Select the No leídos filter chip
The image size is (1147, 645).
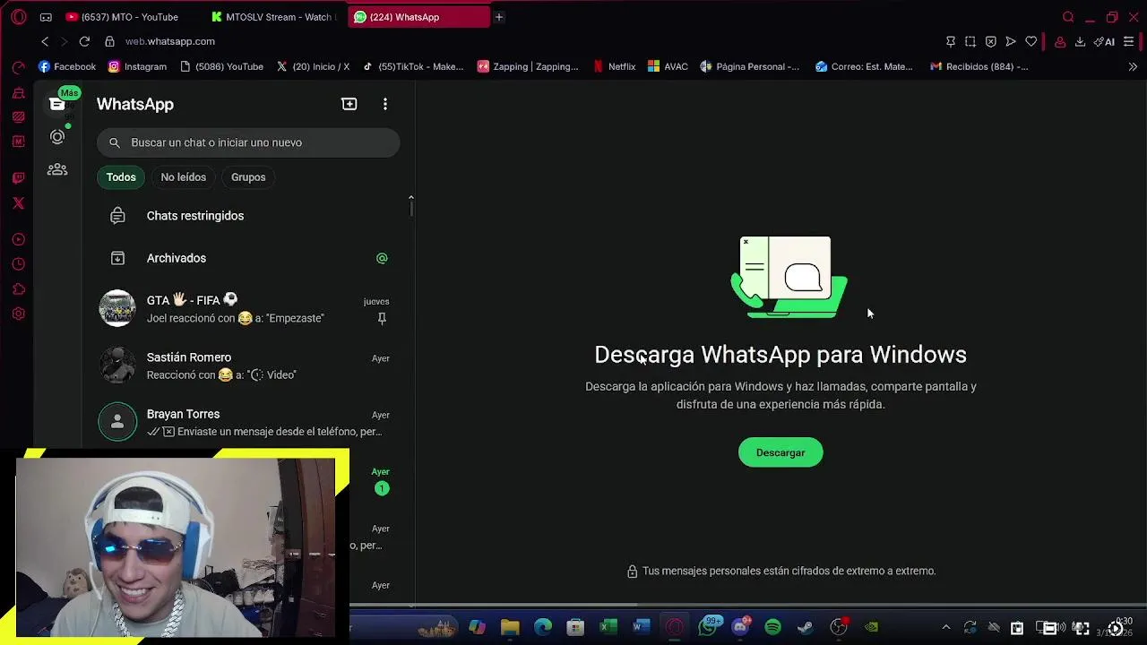(183, 177)
